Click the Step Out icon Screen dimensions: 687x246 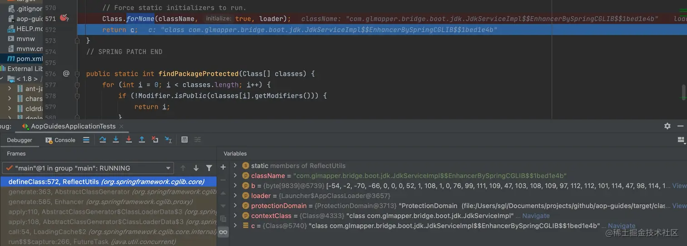point(142,140)
